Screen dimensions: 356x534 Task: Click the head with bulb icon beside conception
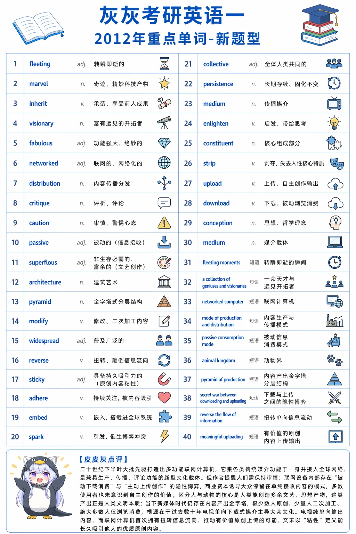click(335, 222)
